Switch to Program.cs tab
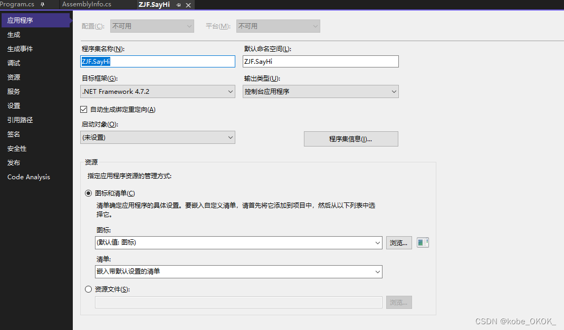This screenshot has height=330, width=564. [17, 4]
